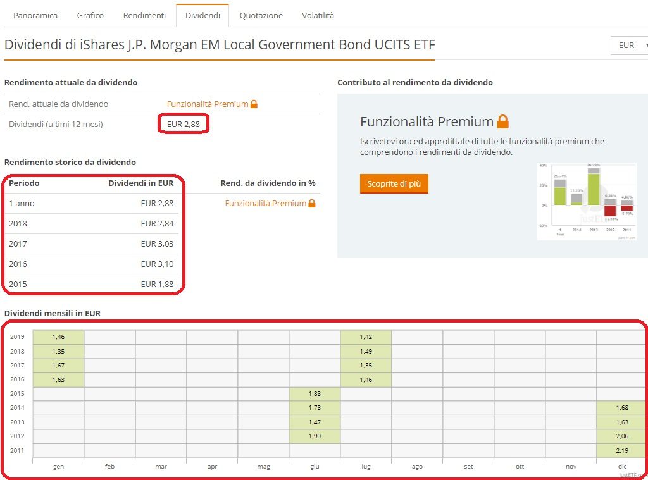648x480 pixels.
Task: Show the Quotazione tab
Action: point(261,15)
